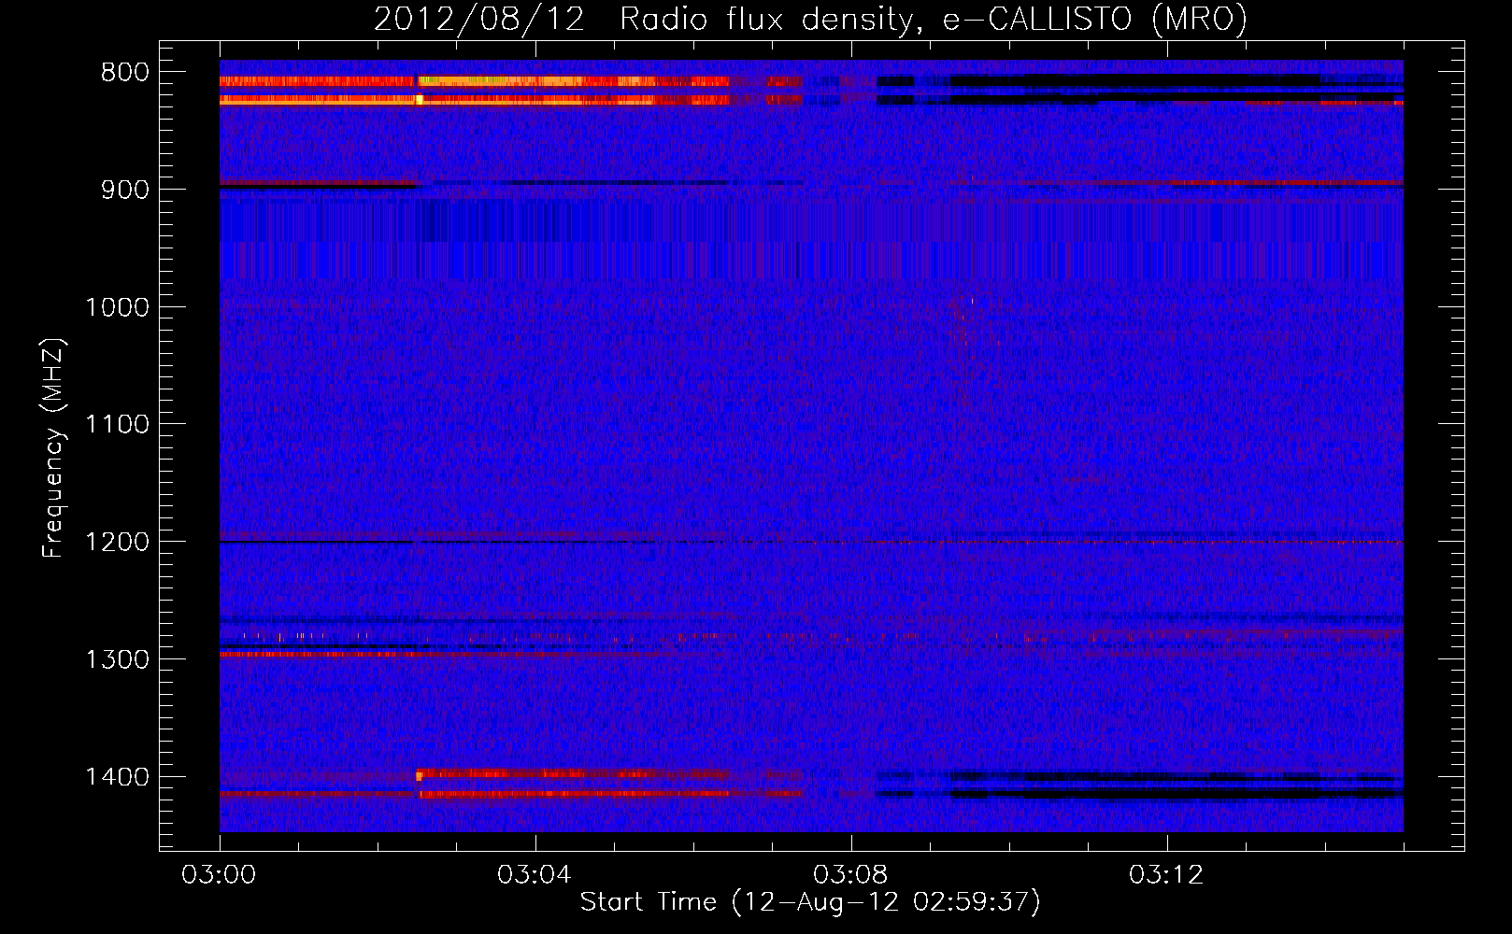Click the 03:12 time tick label

pyautogui.click(x=1166, y=875)
